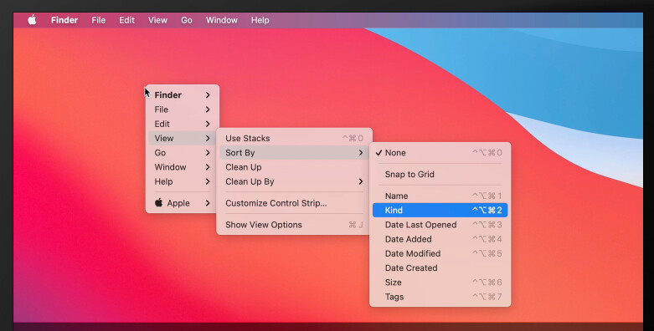The height and width of the screenshot is (331, 654).
Task: Expand the Clean Up By submenu
Action: 294,181
